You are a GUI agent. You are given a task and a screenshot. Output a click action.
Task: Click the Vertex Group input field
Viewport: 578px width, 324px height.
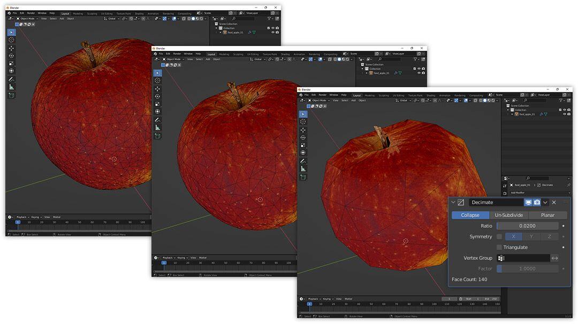coord(527,258)
